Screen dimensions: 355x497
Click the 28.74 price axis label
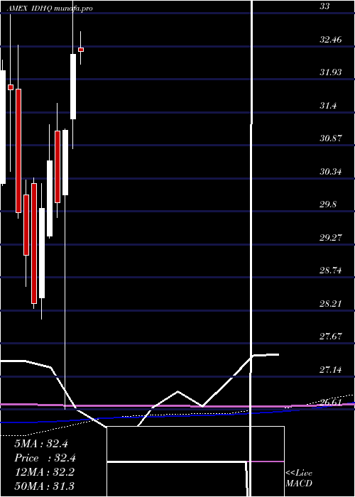(331, 271)
